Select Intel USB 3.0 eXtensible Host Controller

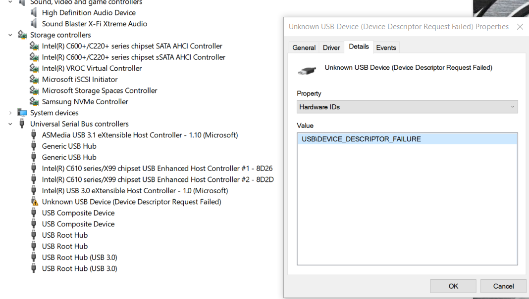135,191
